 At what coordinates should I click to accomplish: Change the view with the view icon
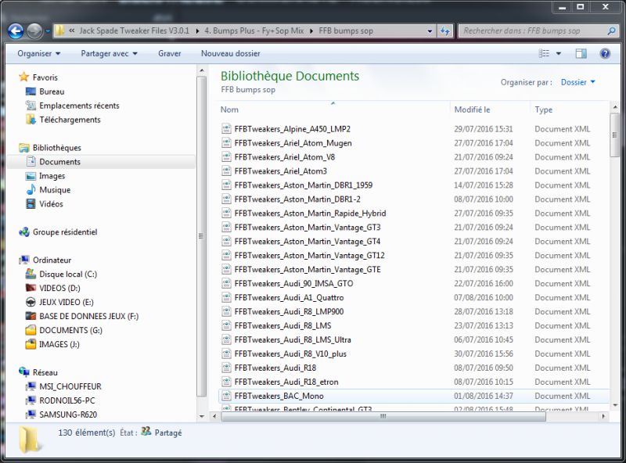(x=544, y=53)
